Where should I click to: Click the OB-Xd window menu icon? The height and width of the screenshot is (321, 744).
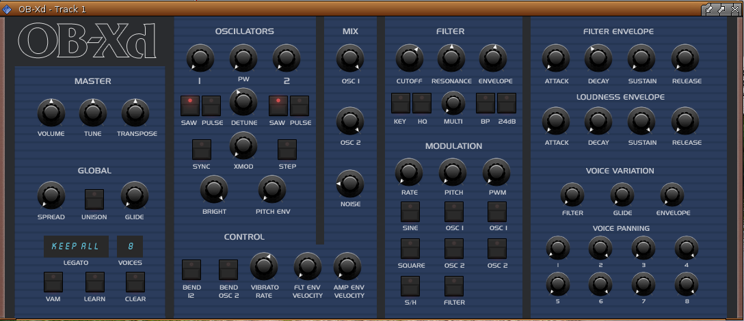(x=8, y=8)
